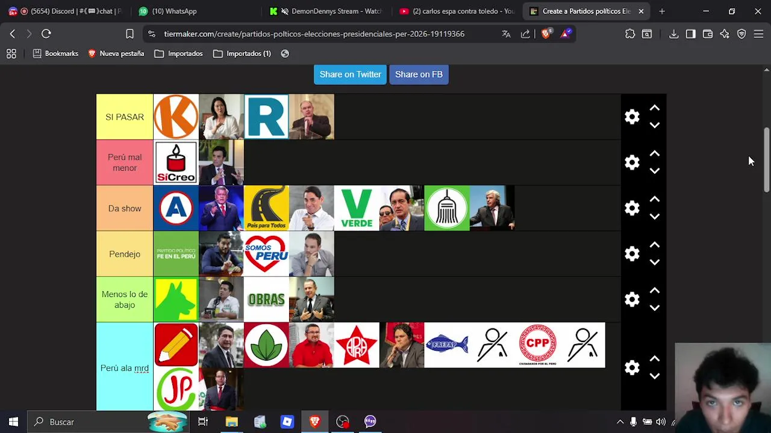The width and height of the screenshot is (771, 433).
Task: Select the red pencil party logo
Action: [176, 345]
